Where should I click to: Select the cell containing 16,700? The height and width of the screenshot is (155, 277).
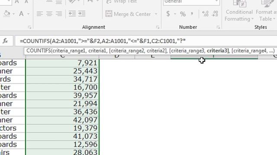click(x=62, y=87)
